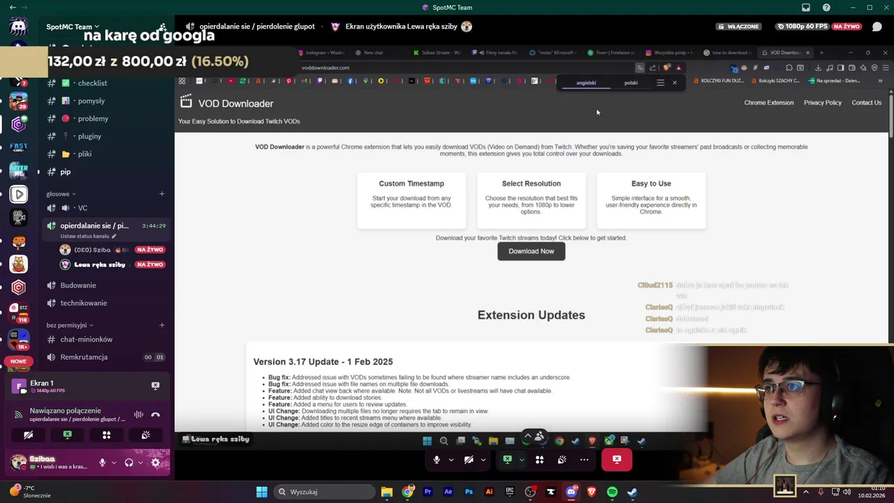Screen dimensions: 894x503
Task: Edit channel status pencil under Ustaw status kanału
Action: coord(115,236)
